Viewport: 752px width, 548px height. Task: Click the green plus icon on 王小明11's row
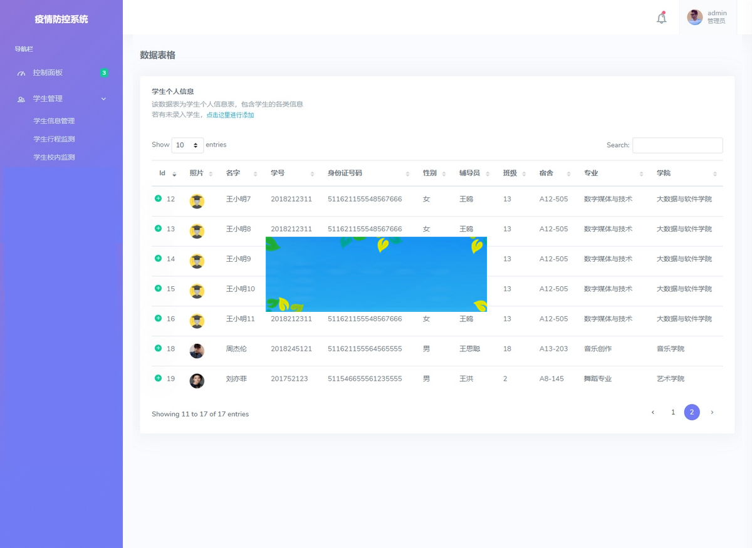(x=157, y=319)
